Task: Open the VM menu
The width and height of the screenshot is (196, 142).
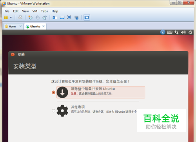Action: point(35,11)
